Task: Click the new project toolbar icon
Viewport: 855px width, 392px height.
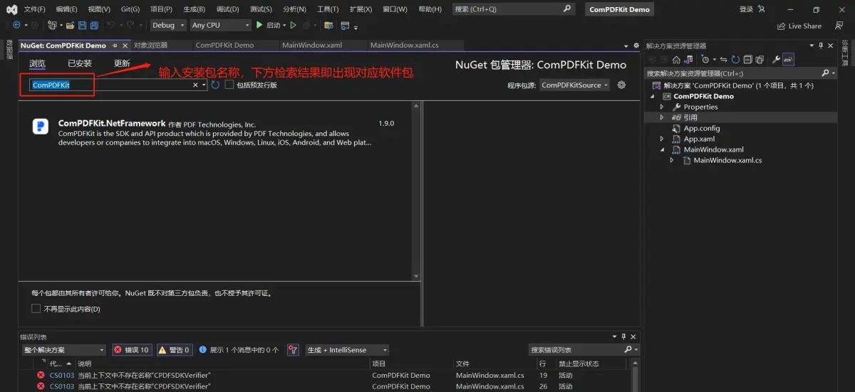Action: (52, 25)
